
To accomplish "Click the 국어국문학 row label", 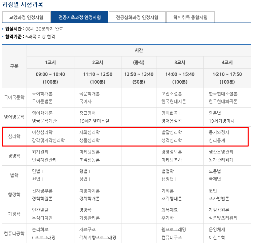I will (14, 97).
